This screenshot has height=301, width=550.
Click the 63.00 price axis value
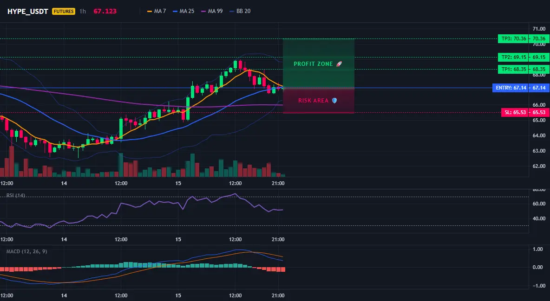click(x=539, y=151)
